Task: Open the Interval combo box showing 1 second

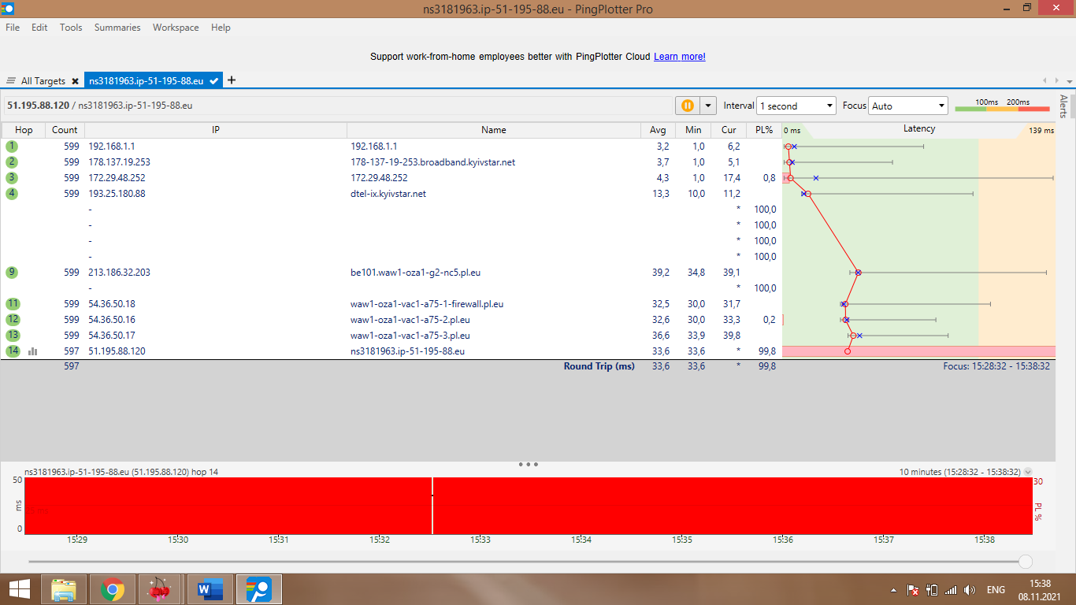Action: [796, 106]
